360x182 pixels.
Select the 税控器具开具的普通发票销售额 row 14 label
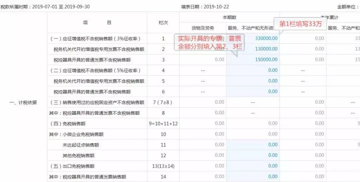click(x=88, y=177)
